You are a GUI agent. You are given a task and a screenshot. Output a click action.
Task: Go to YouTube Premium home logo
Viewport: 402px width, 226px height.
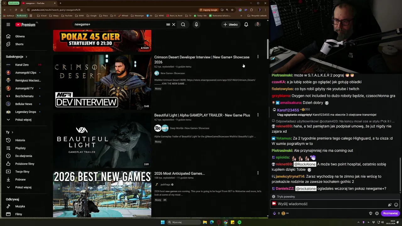pos(25,24)
